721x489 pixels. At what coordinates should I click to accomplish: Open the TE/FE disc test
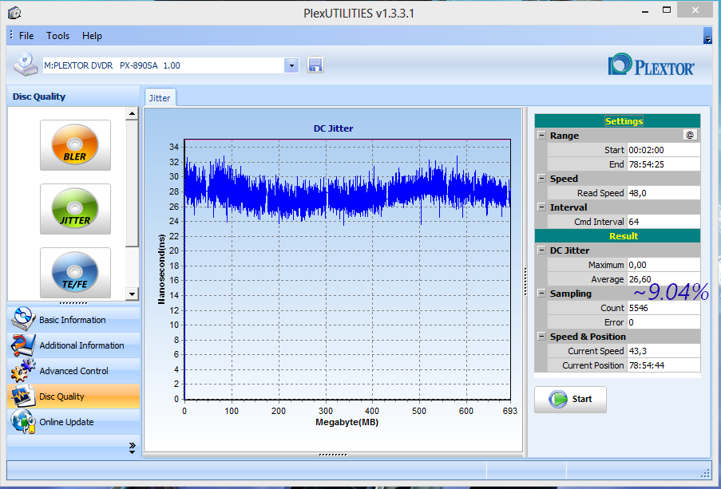[75, 273]
